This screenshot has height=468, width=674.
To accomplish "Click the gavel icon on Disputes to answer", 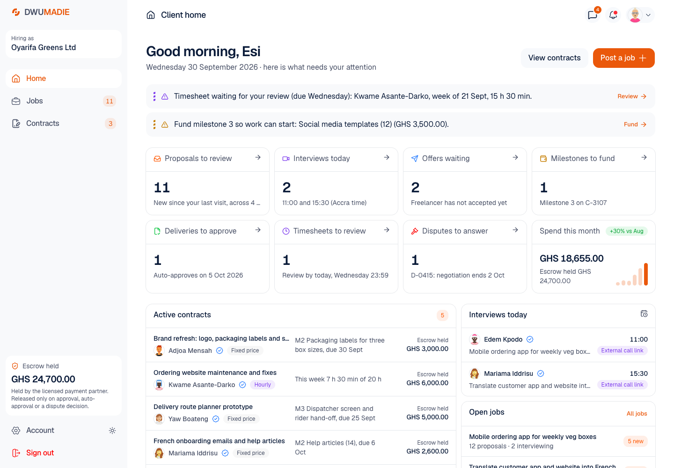I will coord(415,231).
